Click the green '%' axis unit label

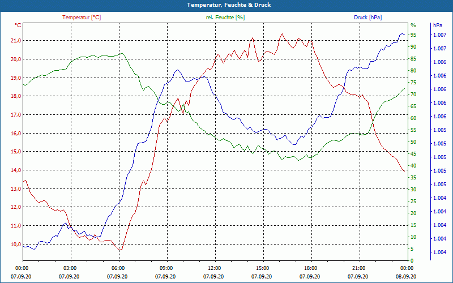point(413,25)
